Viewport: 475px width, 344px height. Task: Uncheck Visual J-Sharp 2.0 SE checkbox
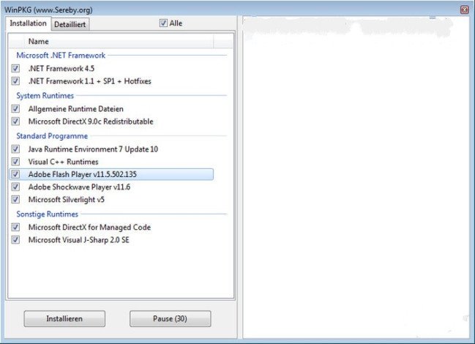point(15,240)
